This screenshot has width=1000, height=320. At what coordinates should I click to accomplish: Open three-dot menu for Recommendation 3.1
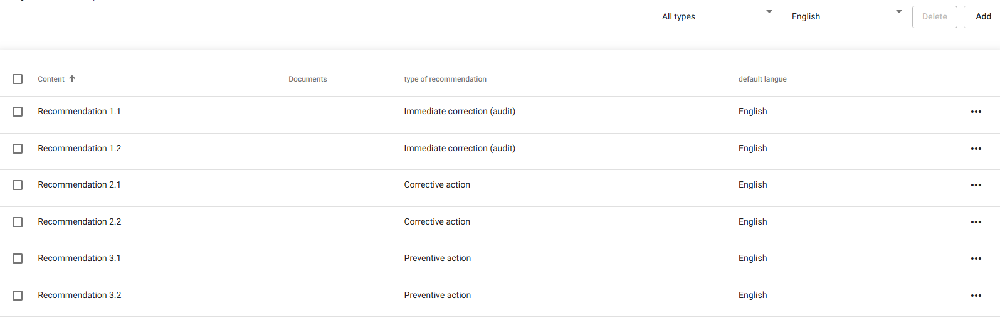(x=976, y=259)
